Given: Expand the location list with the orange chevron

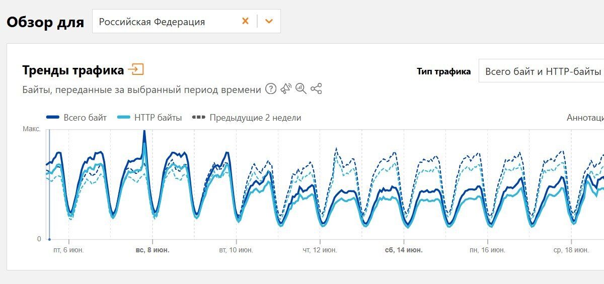Looking at the screenshot, I should point(269,21).
